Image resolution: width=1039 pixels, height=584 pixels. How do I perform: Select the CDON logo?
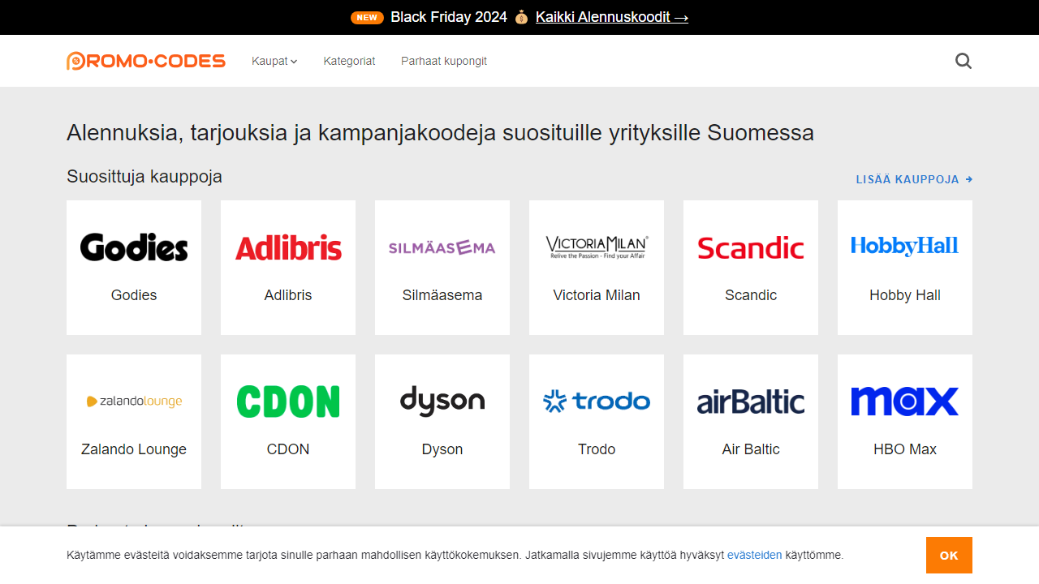click(287, 401)
